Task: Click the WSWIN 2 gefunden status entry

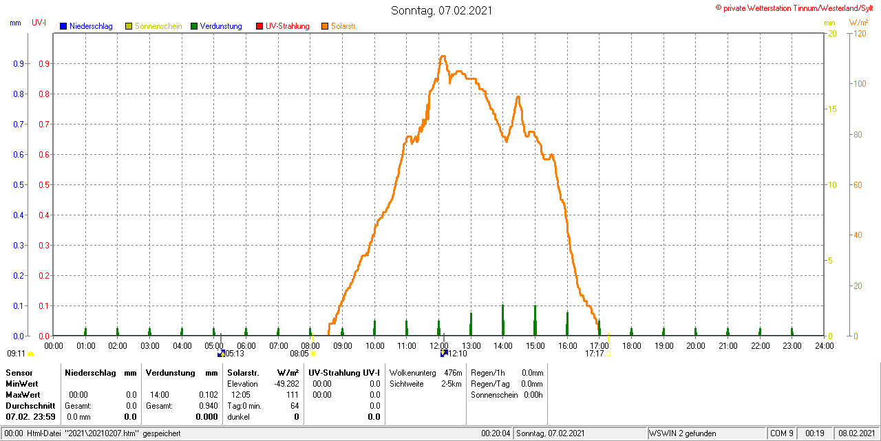Action: pyautogui.click(x=683, y=433)
